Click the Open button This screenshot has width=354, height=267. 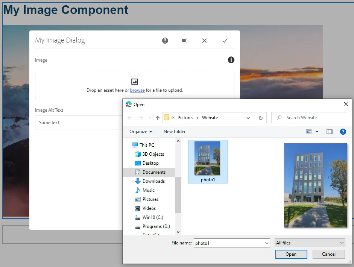pyautogui.click(x=291, y=254)
